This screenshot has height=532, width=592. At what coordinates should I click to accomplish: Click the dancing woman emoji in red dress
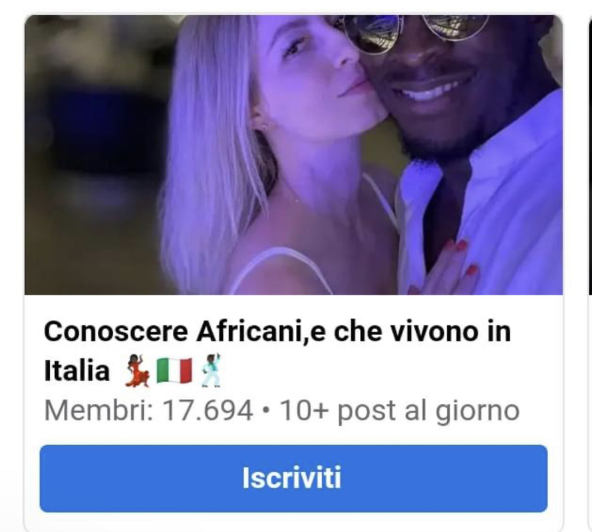point(138,371)
